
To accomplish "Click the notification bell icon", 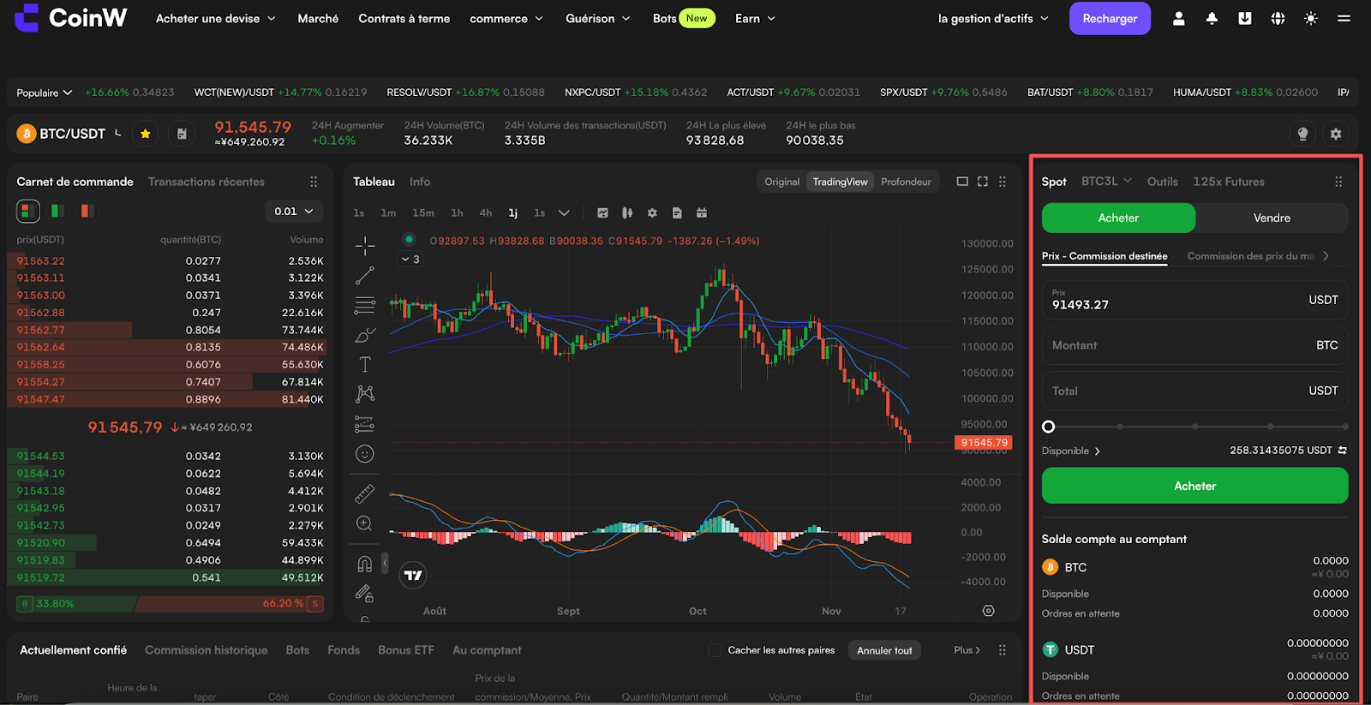I will [x=1212, y=18].
